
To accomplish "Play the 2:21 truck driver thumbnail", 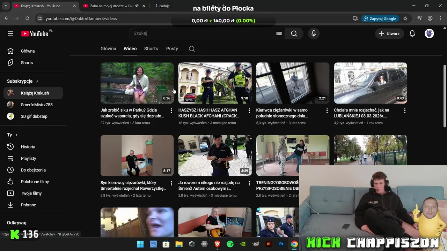I will click(x=293, y=83).
